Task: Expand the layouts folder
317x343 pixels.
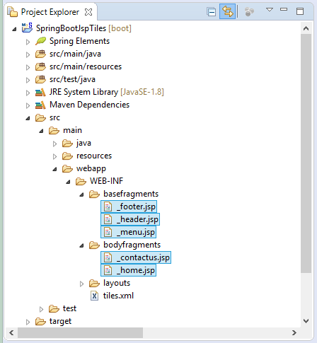Action: (x=81, y=284)
